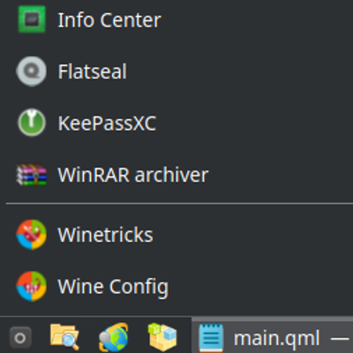Select the Info Center menu entry text

click(109, 20)
